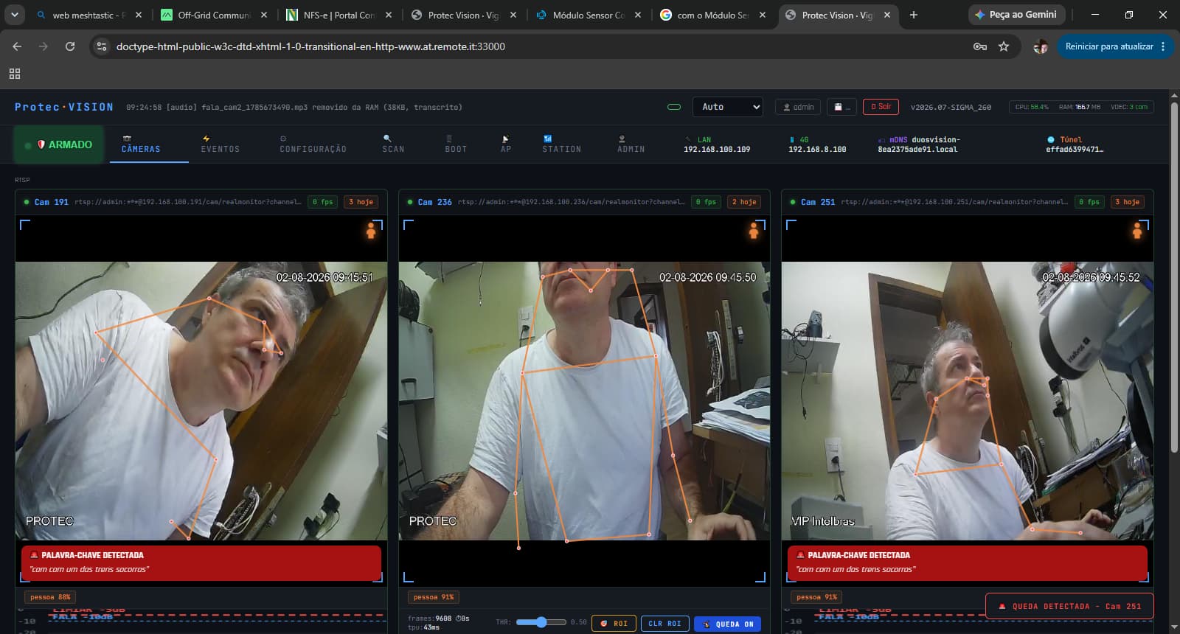
Task: Click the '2 hoje' badge on Cam 236
Action: [744, 202]
